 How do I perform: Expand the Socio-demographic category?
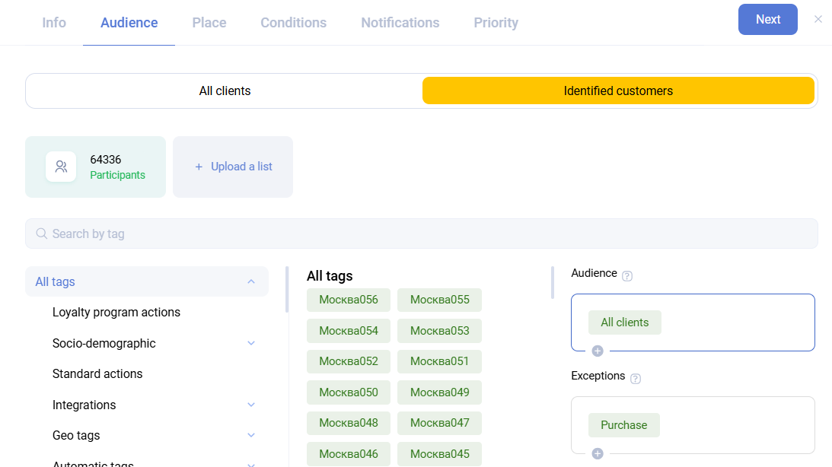(x=251, y=343)
